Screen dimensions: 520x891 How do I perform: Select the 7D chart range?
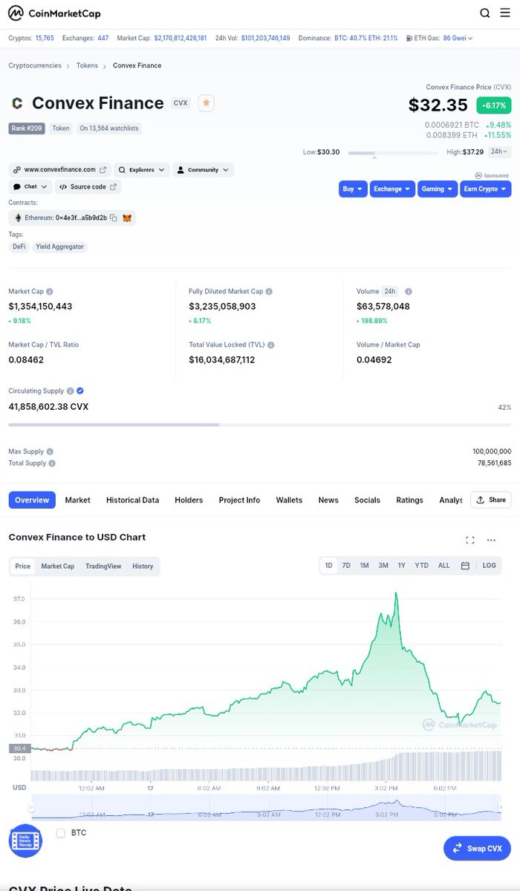[x=346, y=566]
